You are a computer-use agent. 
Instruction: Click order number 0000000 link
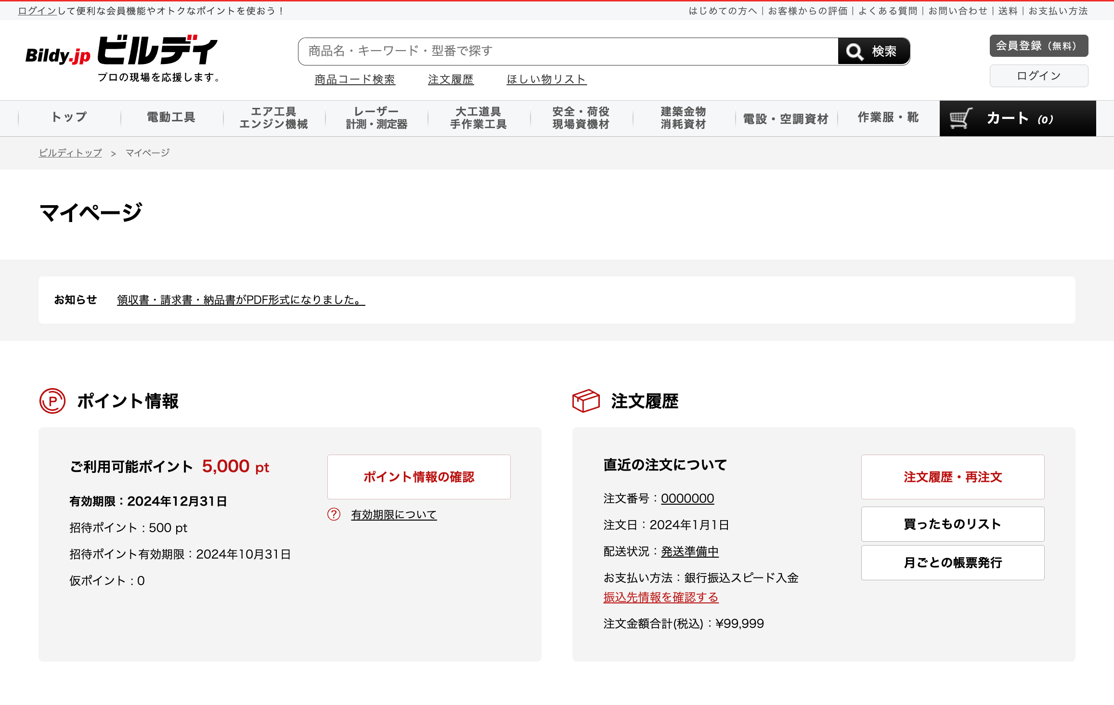point(687,498)
